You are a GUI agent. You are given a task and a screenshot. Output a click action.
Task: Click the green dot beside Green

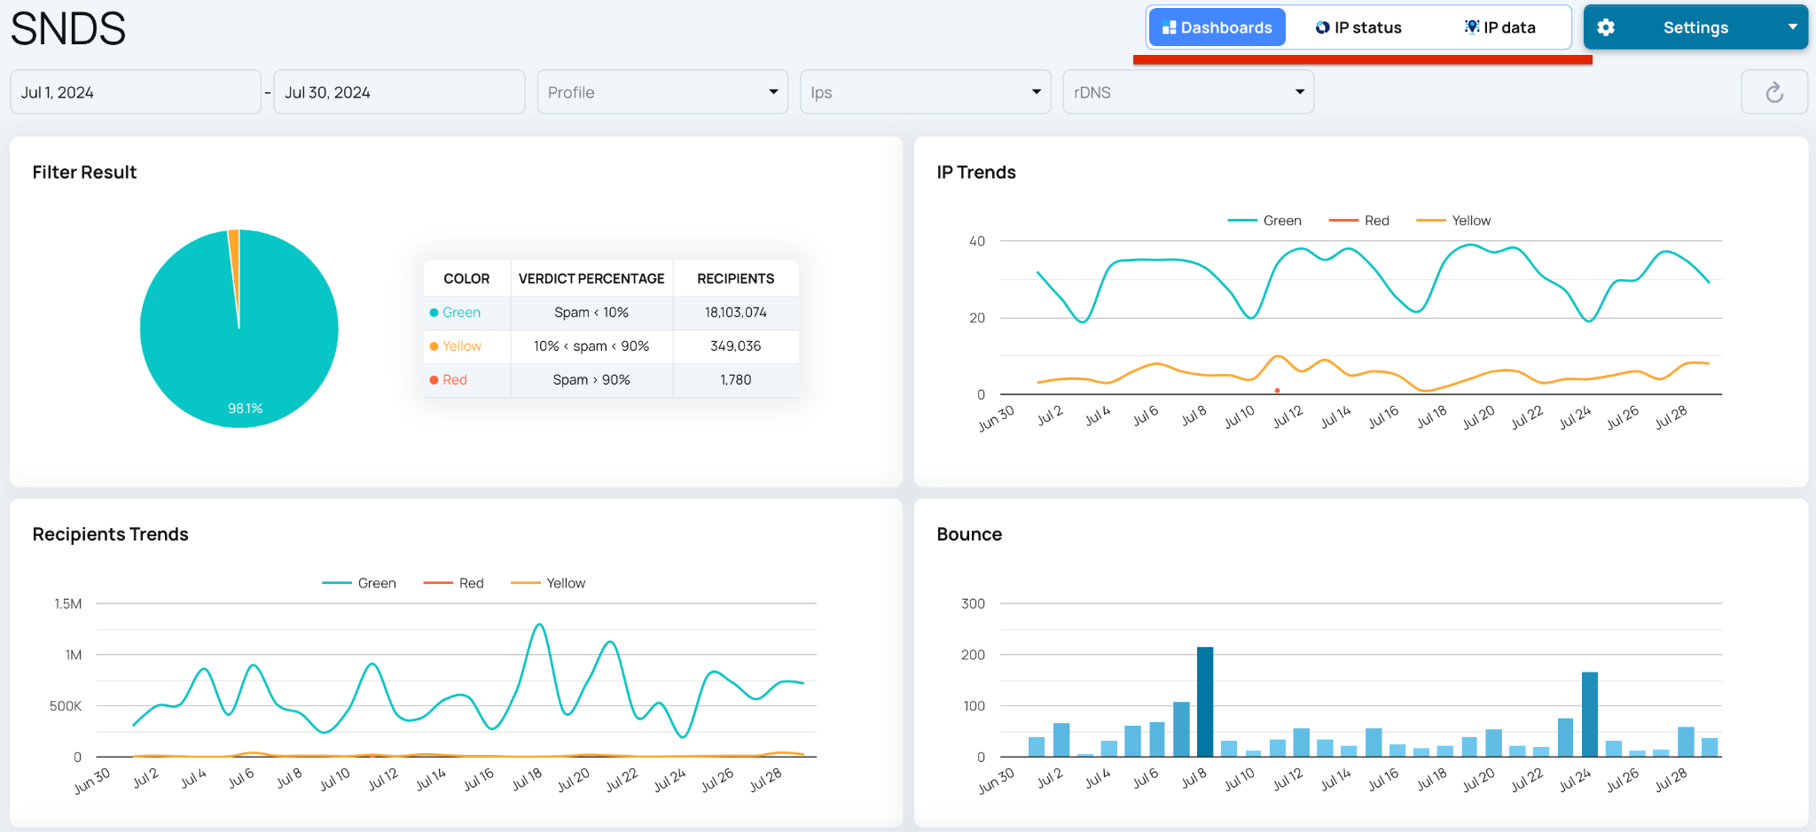(x=434, y=313)
